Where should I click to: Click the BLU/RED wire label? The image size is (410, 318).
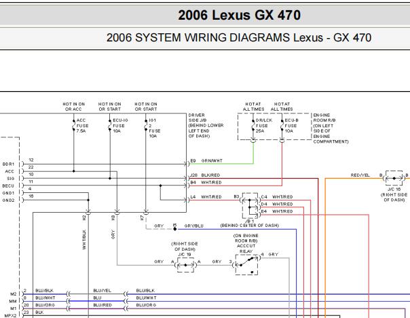pyautogui.click(x=102, y=305)
